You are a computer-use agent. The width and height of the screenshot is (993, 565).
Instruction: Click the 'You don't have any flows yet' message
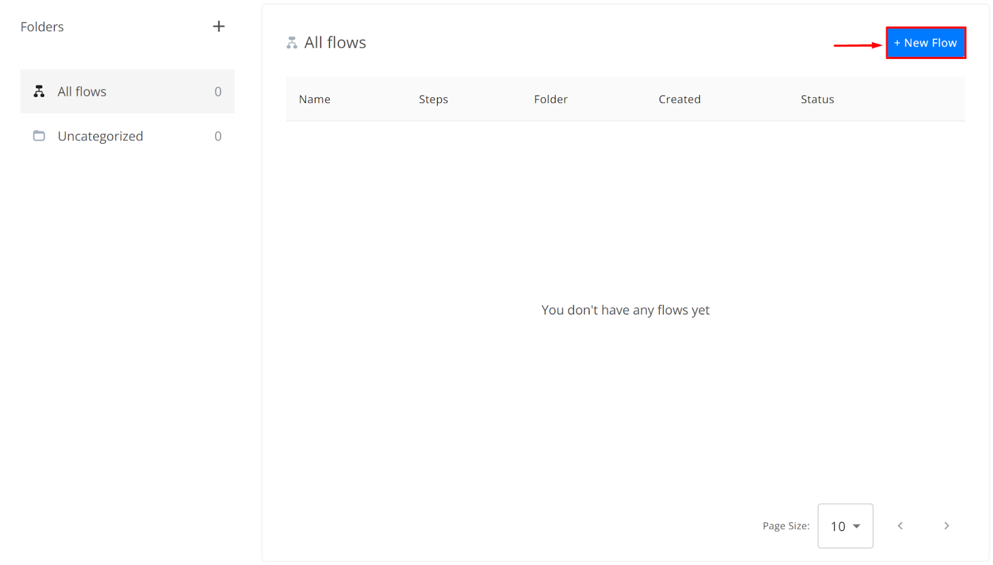[626, 310]
